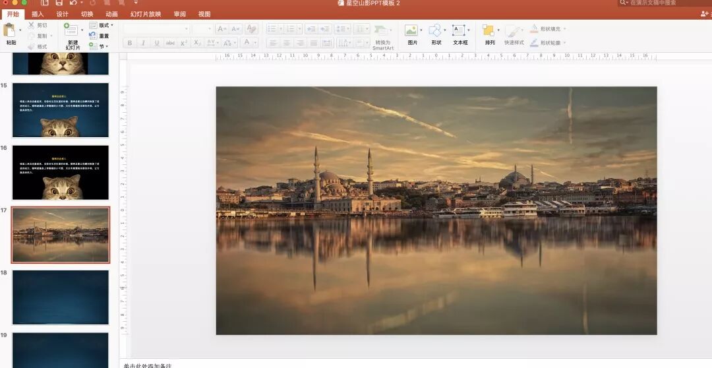Toggle strikethrough (abc) formatting

[170, 43]
